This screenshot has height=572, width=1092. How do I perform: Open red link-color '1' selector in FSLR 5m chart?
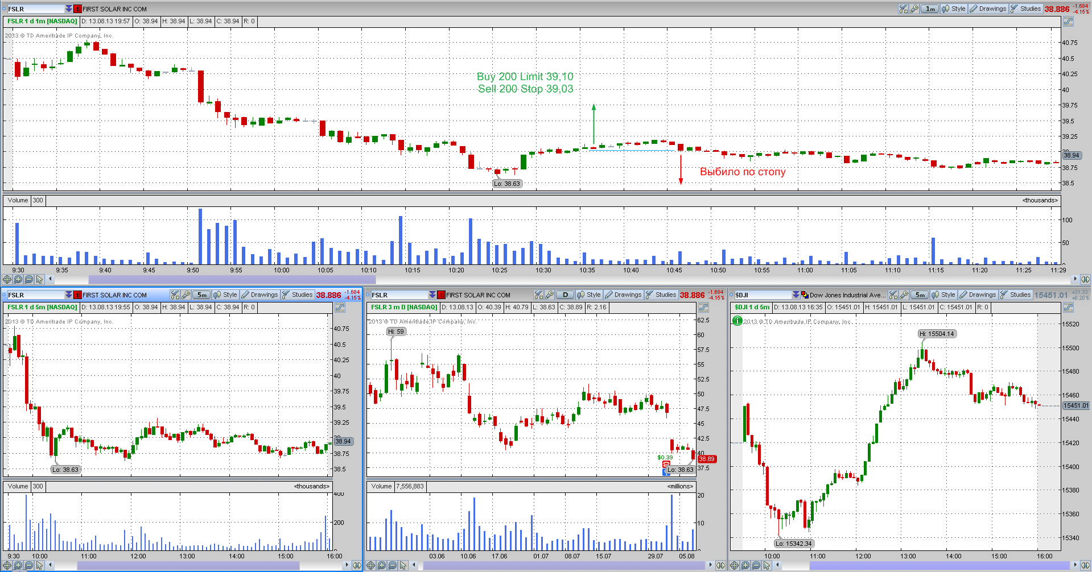pos(78,295)
